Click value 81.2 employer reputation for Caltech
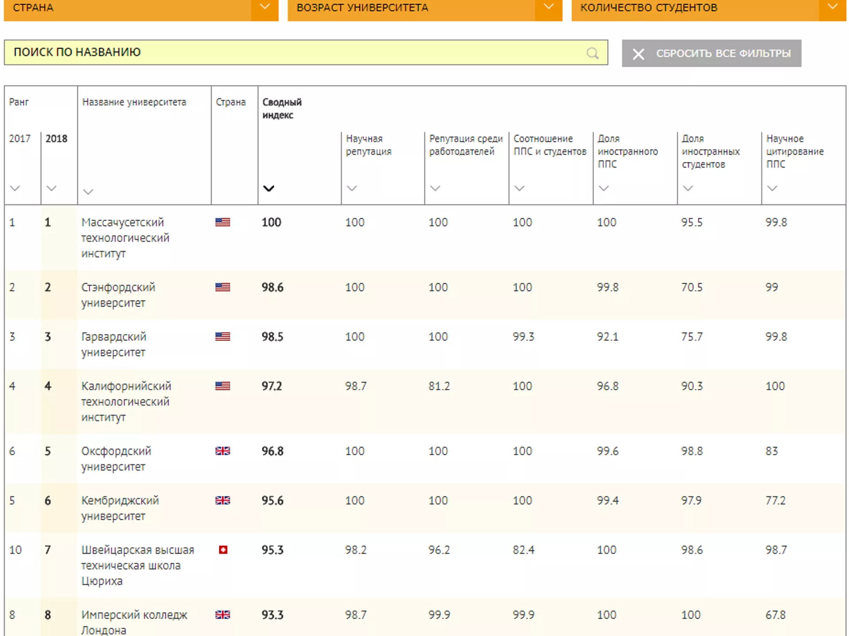The width and height of the screenshot is (849, 636). [439, 387]
